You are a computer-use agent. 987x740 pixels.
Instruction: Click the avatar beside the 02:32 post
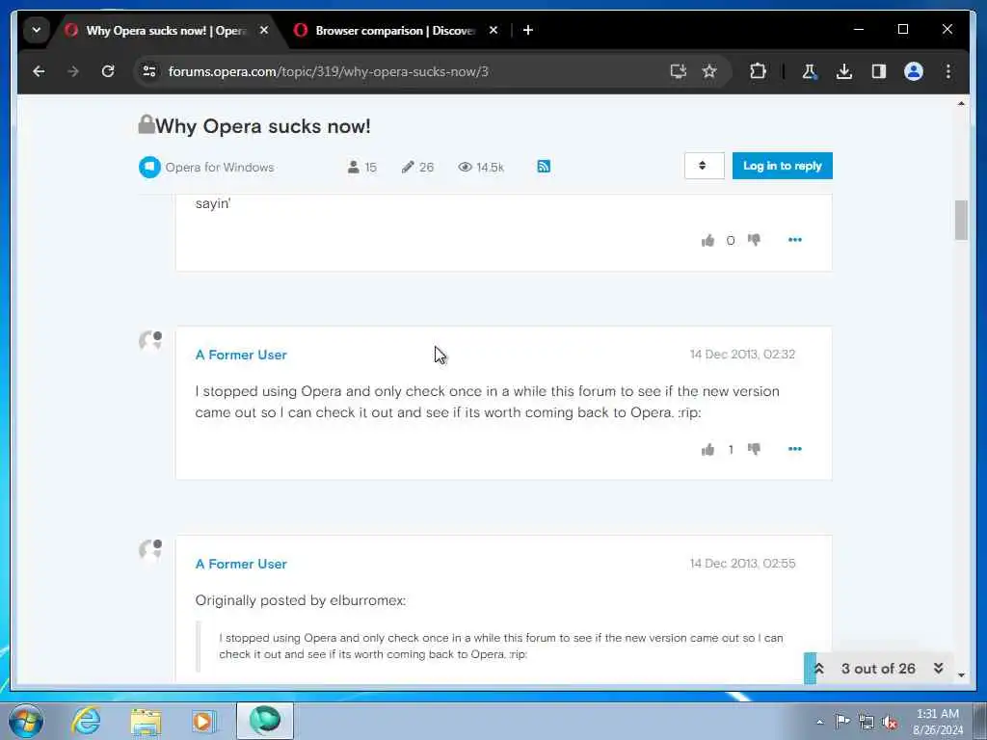click(x=149, y=341)
